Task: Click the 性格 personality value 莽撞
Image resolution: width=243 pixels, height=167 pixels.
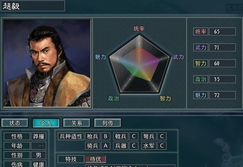Action: click(x=38, y=137)
